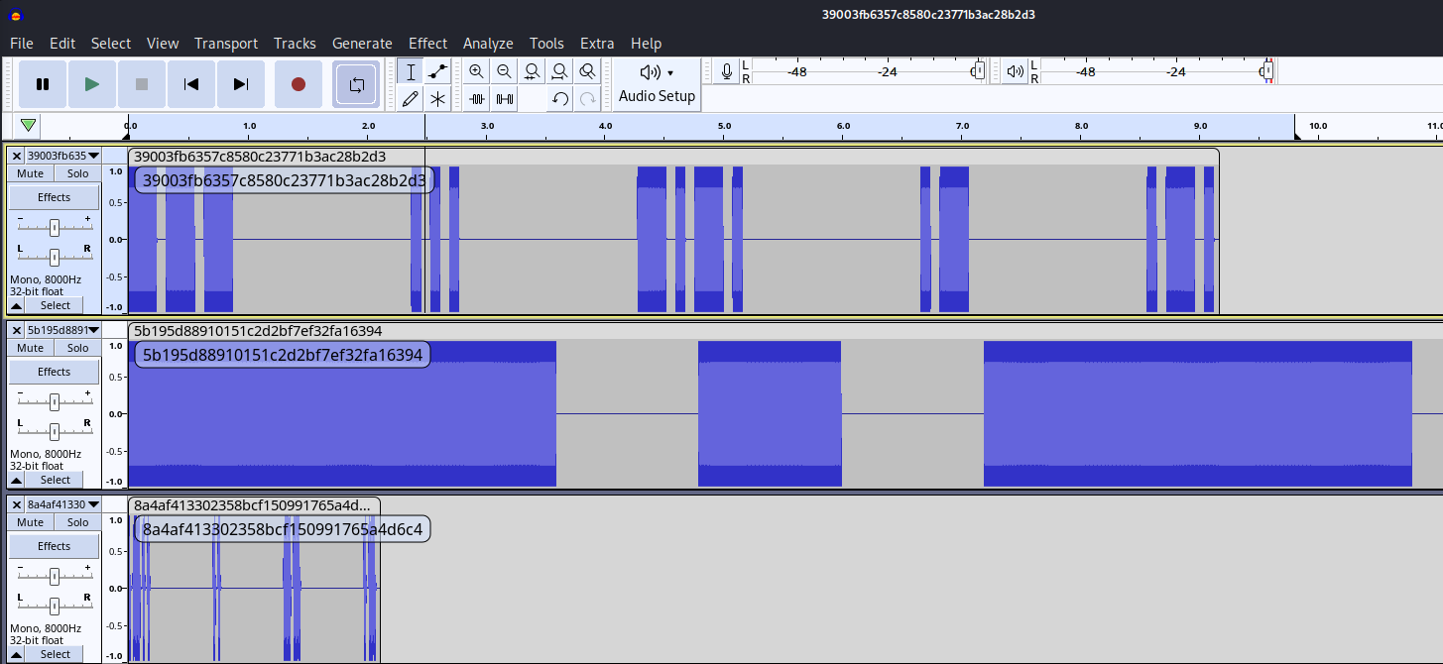Click the Redo arrow
1443x664 pixels.
[588, 98]
